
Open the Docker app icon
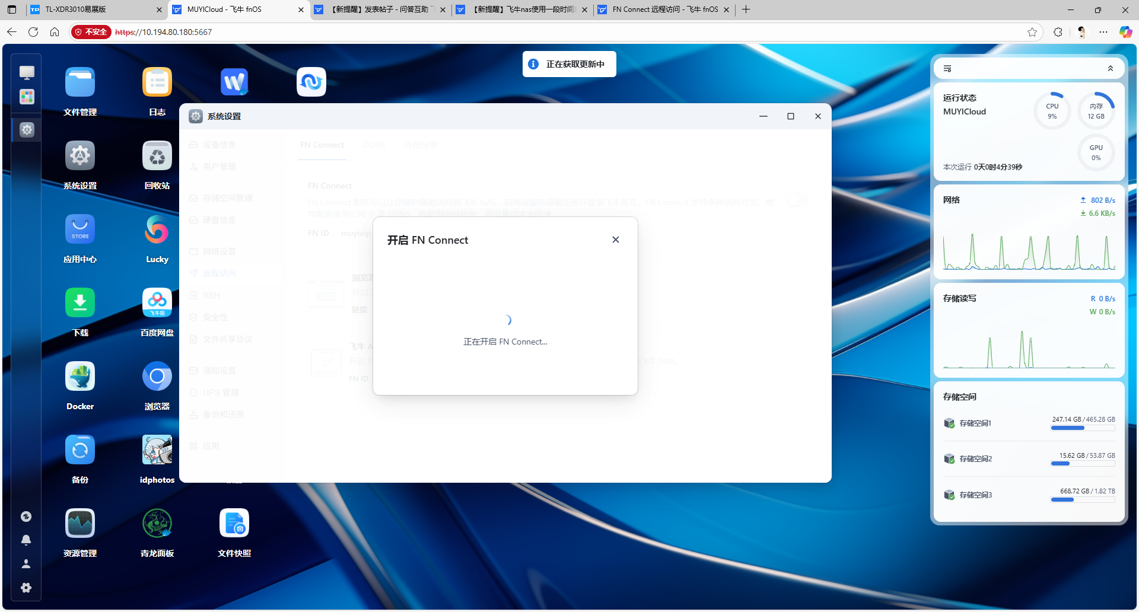[x=80, y=376]
